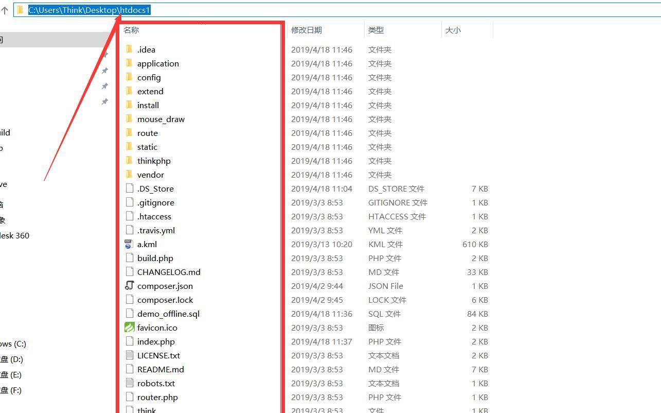Click the robots.txt document icon

[129, 383]
